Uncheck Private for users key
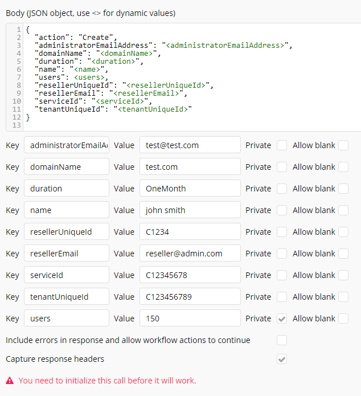 (282, 319)
